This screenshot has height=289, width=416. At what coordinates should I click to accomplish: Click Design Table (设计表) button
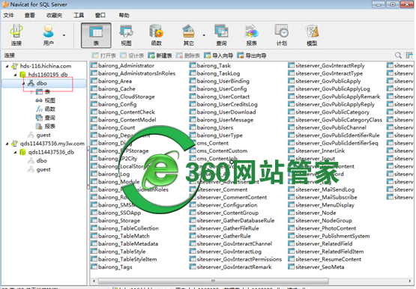coord(132,55)
